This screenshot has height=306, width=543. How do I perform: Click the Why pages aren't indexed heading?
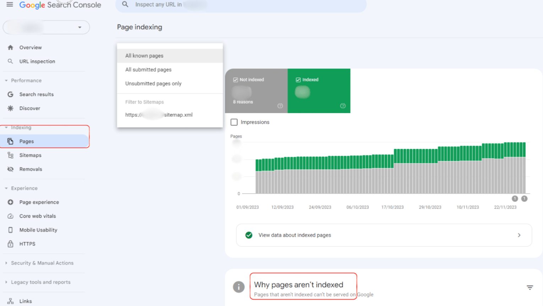tap(299, 285)
